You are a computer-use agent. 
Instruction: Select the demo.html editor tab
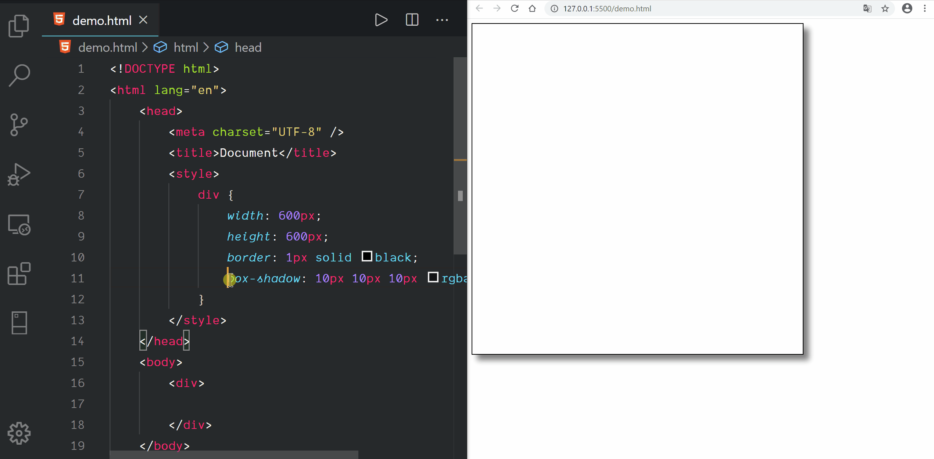coord(101,21)
